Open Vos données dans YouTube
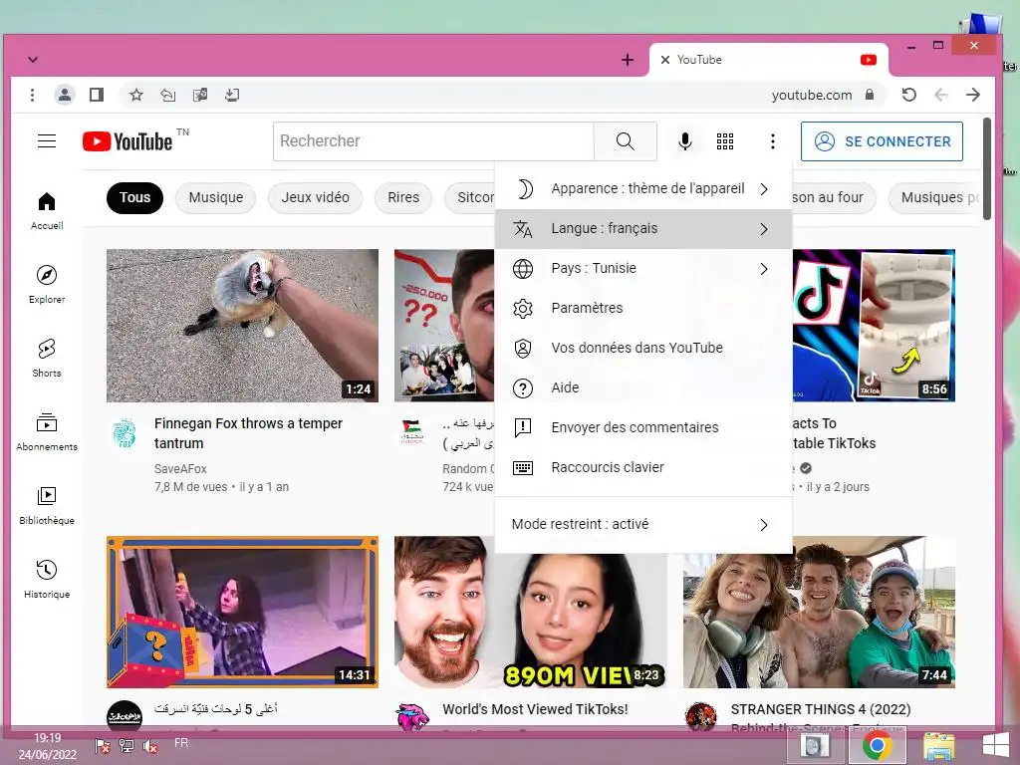The width and height of the screenshot is (1020, 765). (643, 348)
